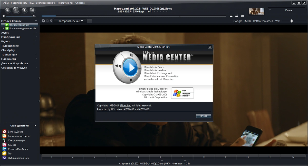This screenshot has height=166, width=308.
Task: Skip to the next track
Action: pyautogui.click(x=32, y=10)
